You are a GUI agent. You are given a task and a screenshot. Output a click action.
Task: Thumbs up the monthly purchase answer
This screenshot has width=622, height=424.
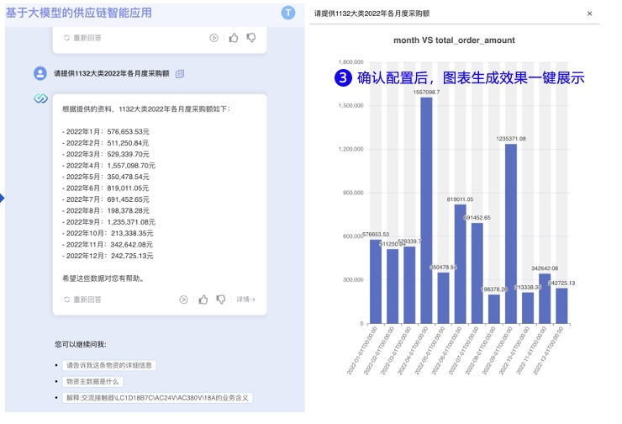pos(203,299)
